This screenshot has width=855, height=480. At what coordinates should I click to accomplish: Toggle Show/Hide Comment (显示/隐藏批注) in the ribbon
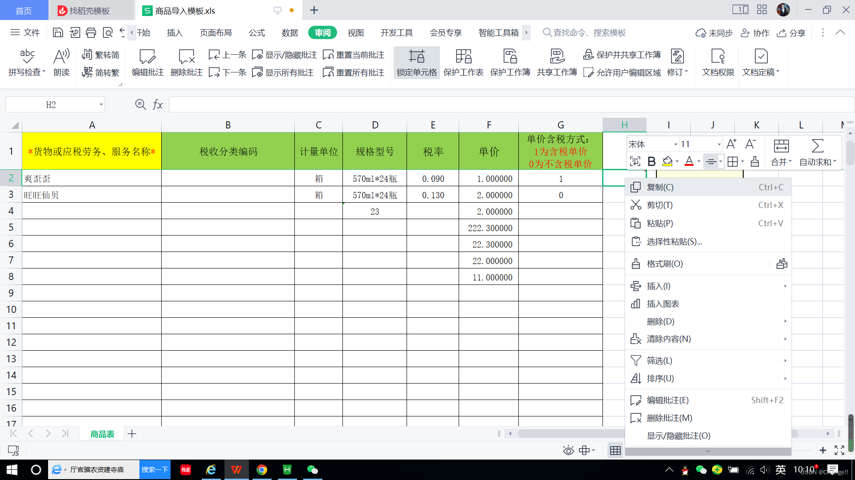(x=285, y=55)
